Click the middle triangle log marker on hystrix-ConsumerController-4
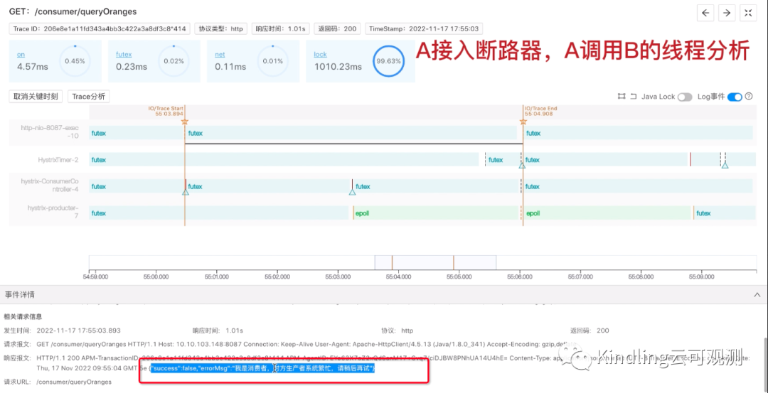The height and width of the screenshot is (393, 768). click(x=352, y=193)
